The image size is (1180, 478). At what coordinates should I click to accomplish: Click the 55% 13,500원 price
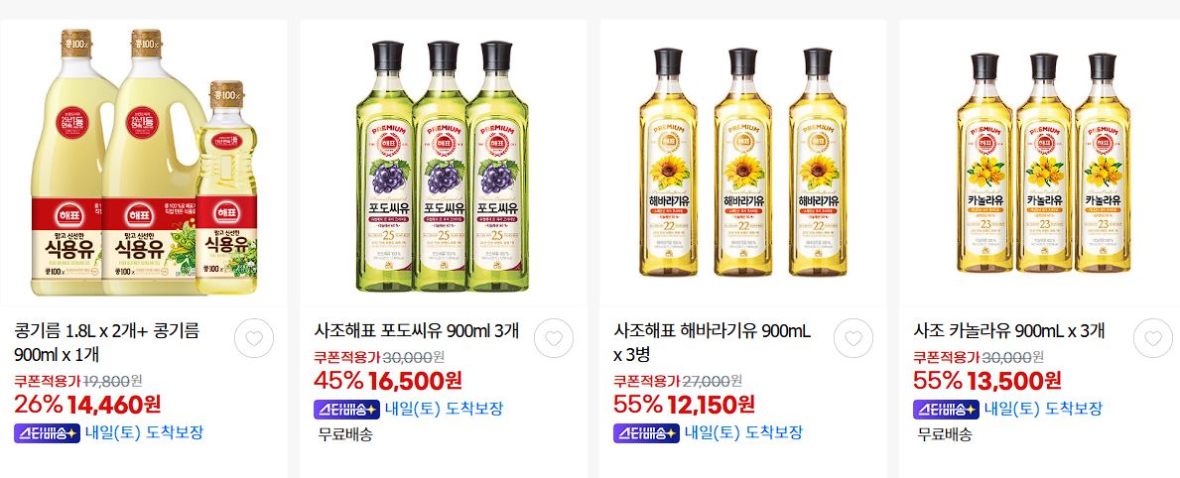(986, 380)
